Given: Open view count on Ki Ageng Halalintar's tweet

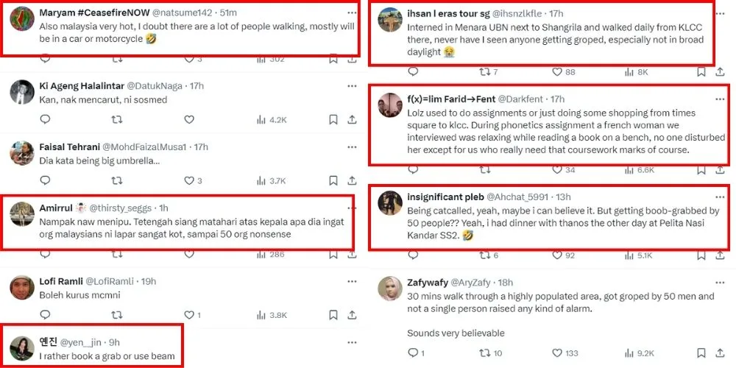Looking at the screenshot, I should click(x=272, y=119).
